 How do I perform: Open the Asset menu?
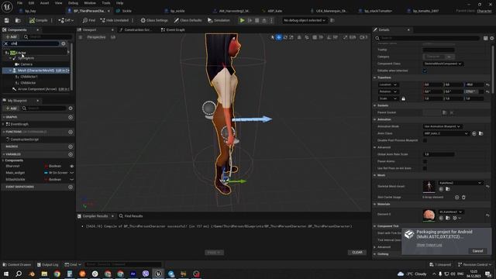44,3
